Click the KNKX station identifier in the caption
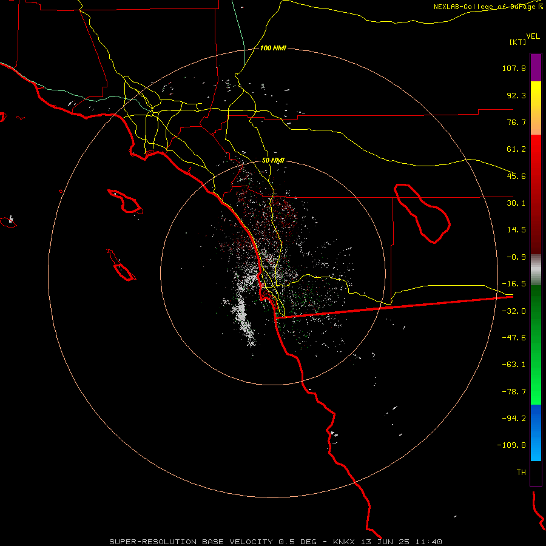Viewport: 546px width, 546px height. (x=344, y=542)
